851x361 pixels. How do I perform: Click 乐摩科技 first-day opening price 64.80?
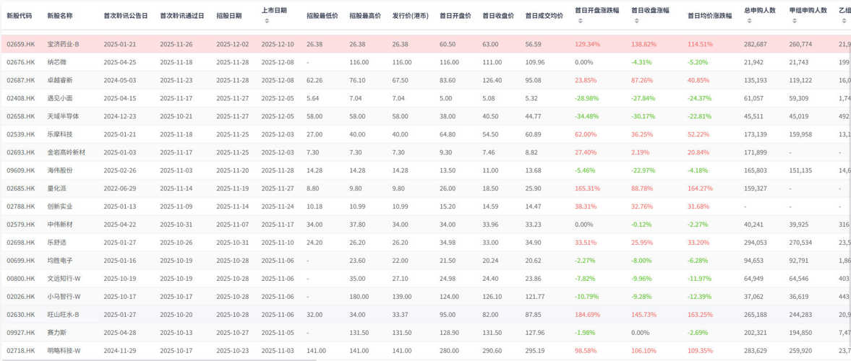click(448, 134)
